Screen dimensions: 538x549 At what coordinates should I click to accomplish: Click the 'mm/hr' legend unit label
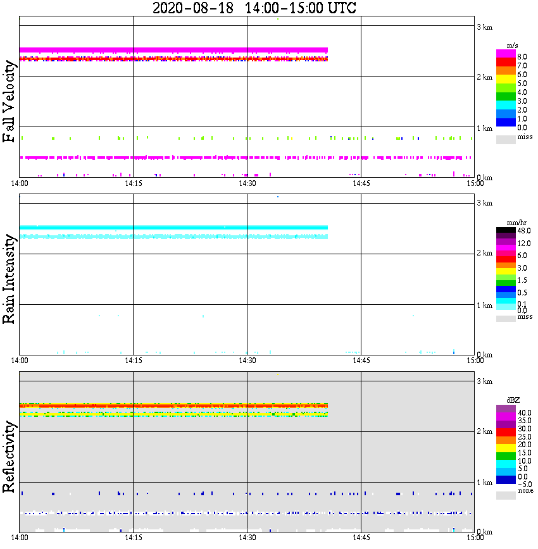click(516, 223)
